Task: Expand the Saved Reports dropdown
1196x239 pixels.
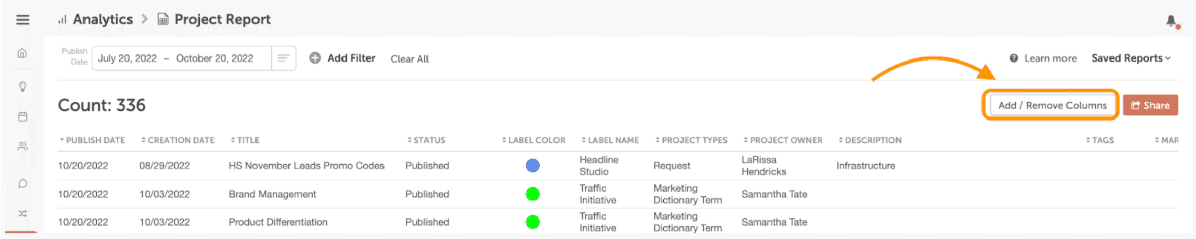Action: pyautogui.click(x=1131, y=58)
